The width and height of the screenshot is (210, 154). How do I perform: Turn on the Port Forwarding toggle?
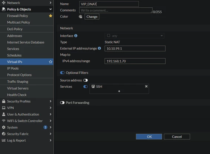[x=62, y=103]
